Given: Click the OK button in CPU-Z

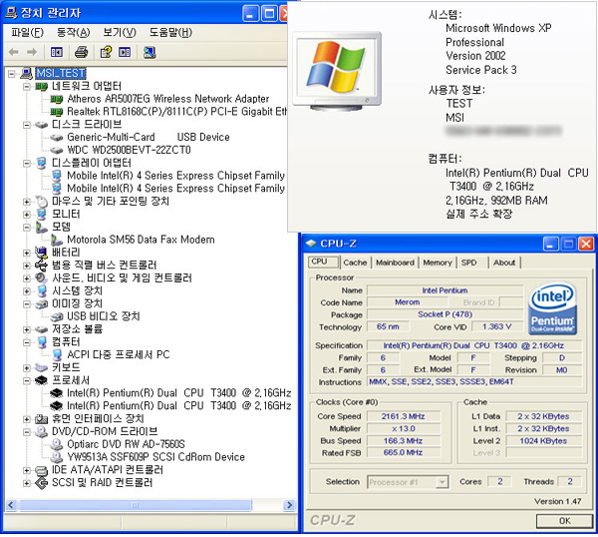Looking at the screenshot, I should (564, 521).
